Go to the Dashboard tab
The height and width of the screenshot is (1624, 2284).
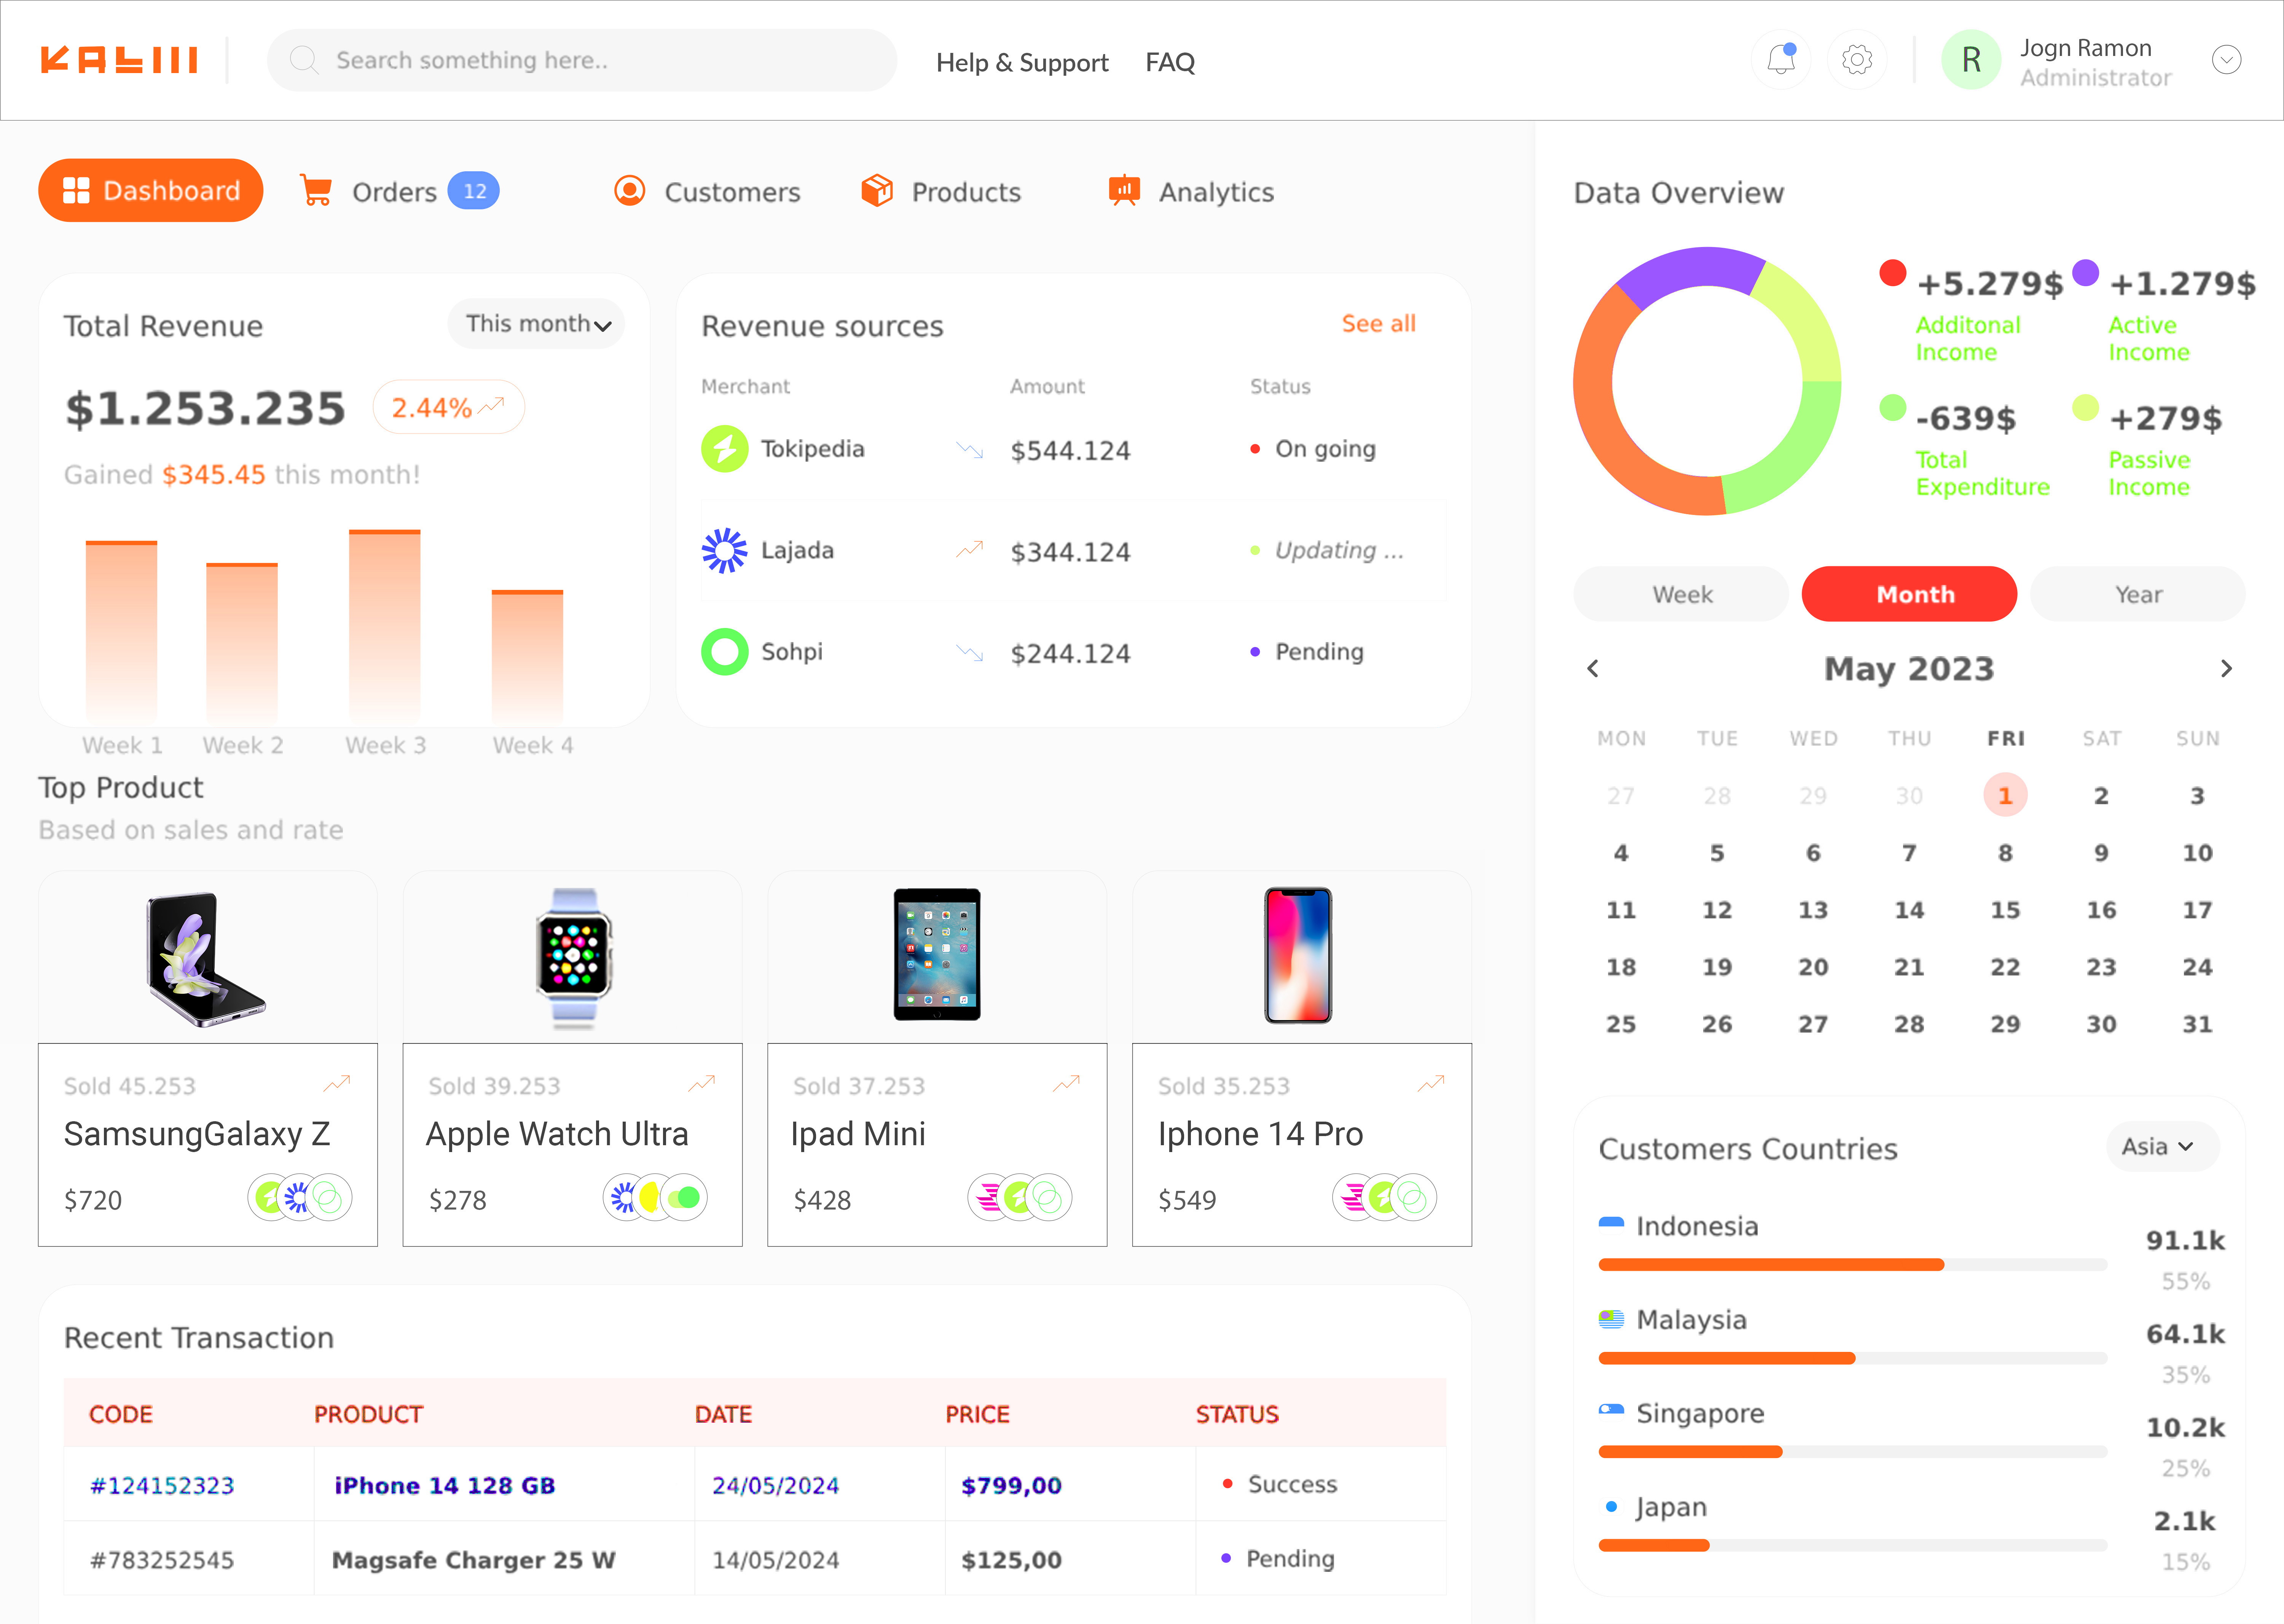click(151, 190)
